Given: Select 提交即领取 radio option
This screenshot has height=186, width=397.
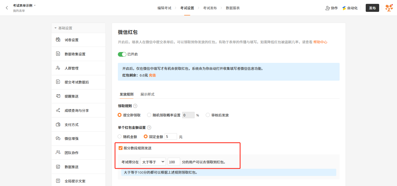Looking at the screenshot, I should click(119, 115).
